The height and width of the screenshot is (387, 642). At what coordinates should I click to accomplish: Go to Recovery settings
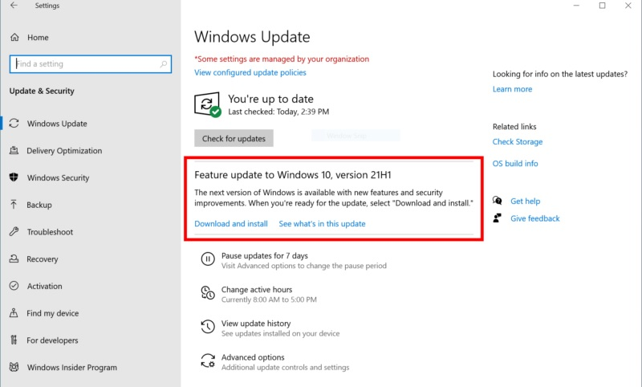click(43, 259)
